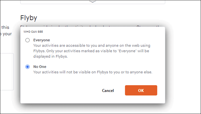Click the 'displayed in Flybys' line of text

[x=50, y=56]
